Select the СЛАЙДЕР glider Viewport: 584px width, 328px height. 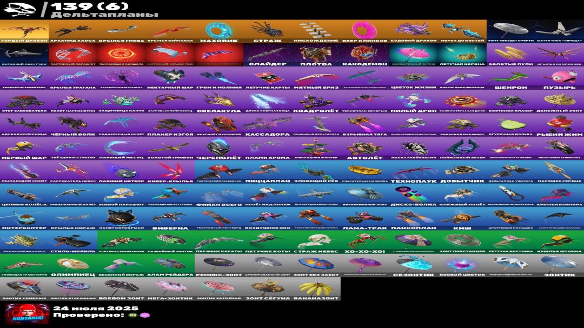click(x=268, y=55)
